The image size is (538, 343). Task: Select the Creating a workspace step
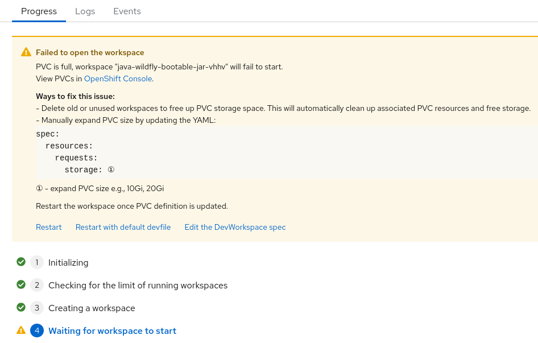[x=92, y=308]
